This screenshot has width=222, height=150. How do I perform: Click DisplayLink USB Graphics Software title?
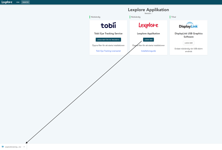[189, 35]
